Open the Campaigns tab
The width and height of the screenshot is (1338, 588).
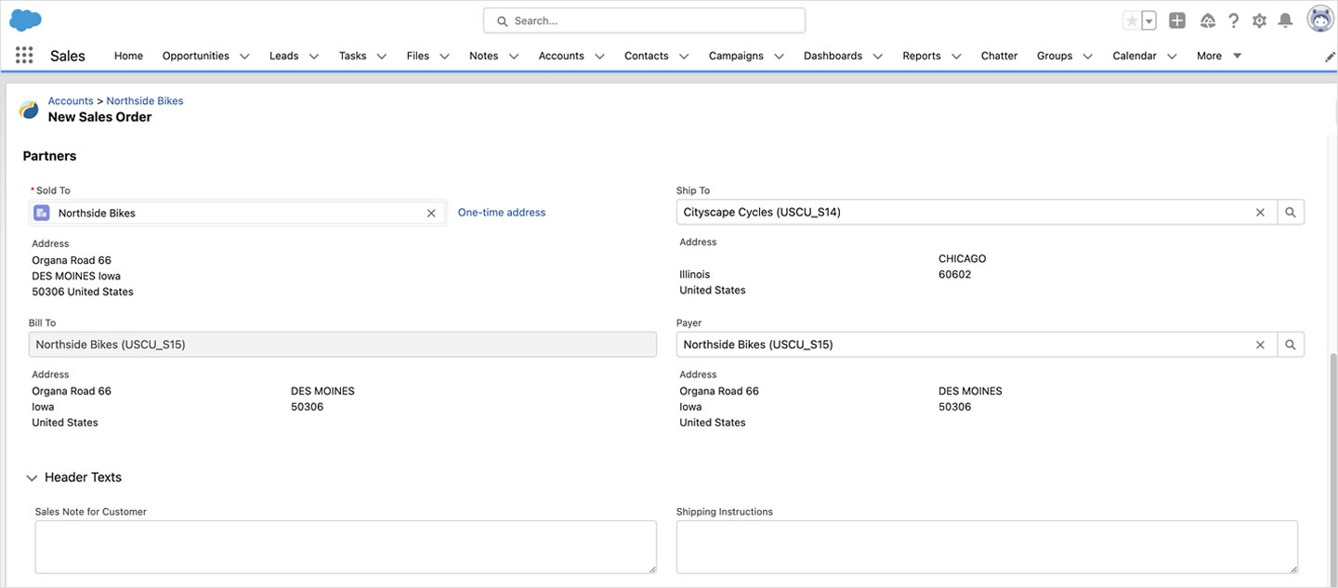coord(736,56)
